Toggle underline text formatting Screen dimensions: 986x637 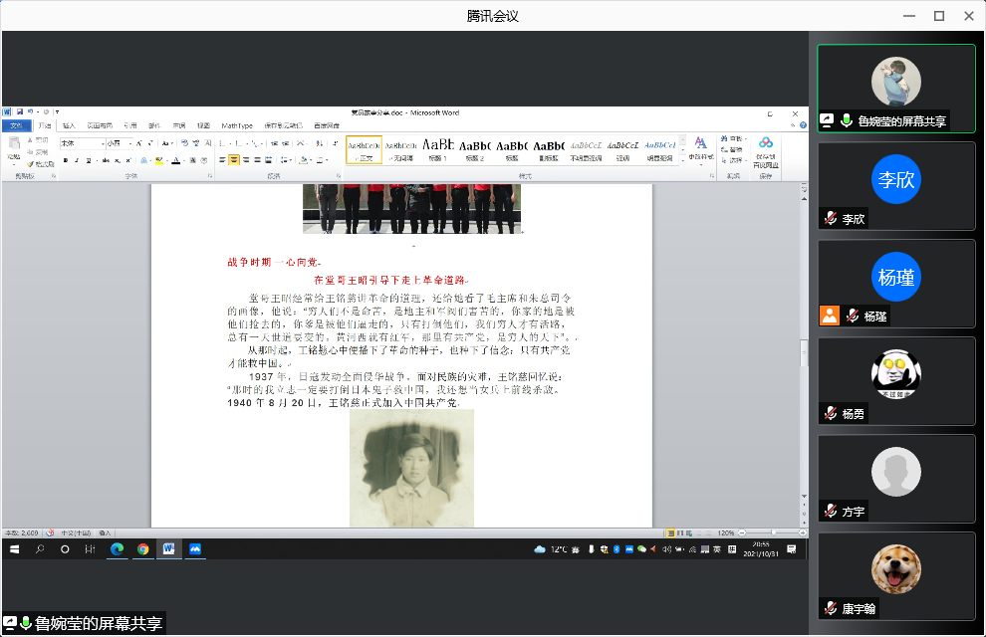coord(91,160)
